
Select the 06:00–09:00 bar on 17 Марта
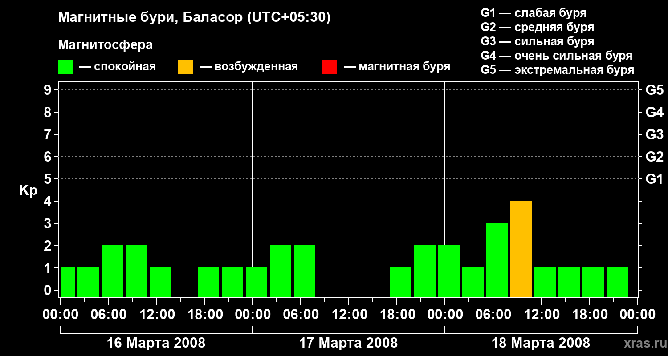[305, 271]
